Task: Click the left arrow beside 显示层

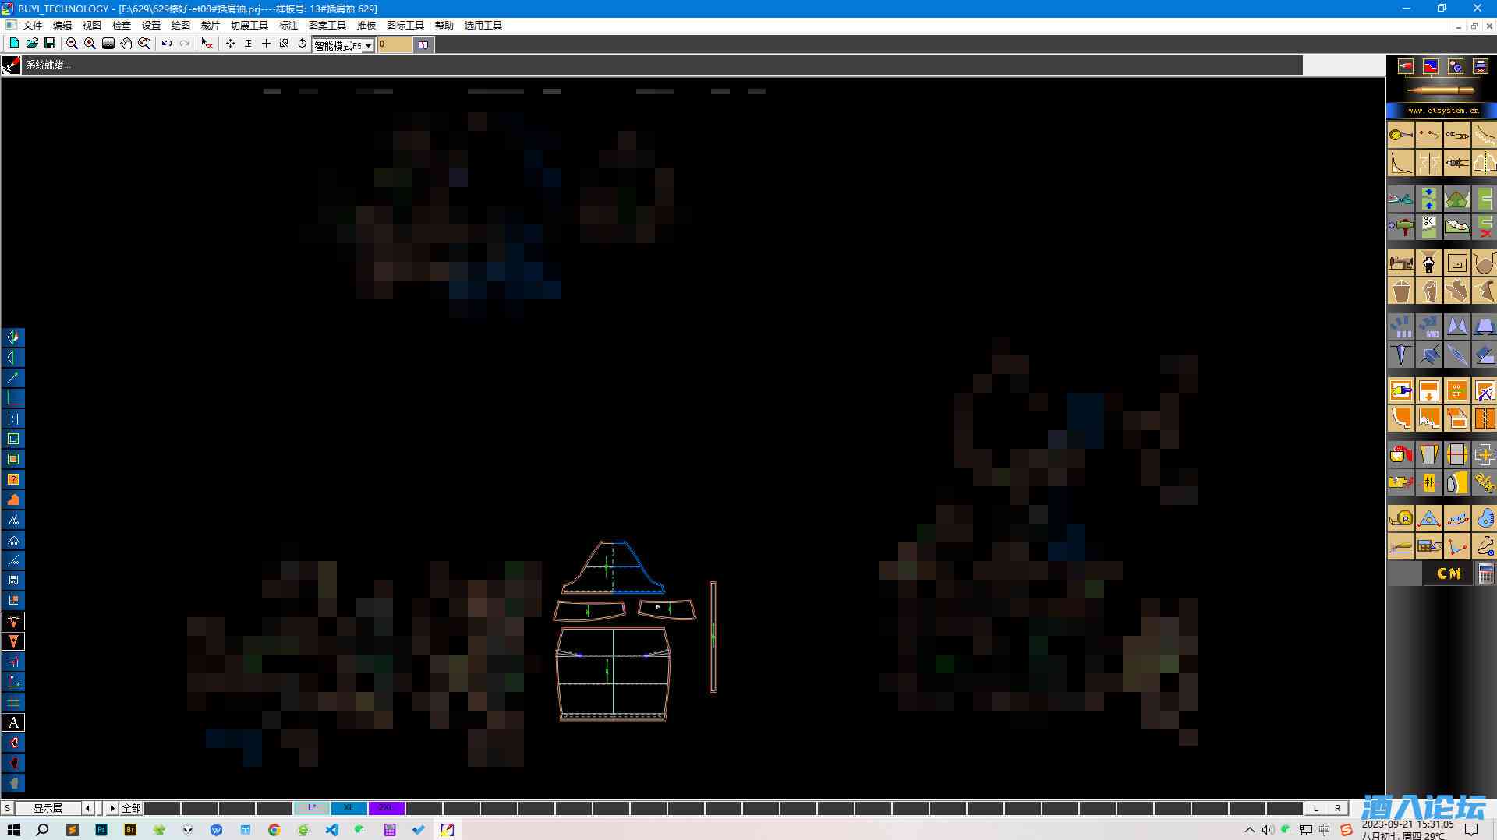Action: click(x=87, y=808)
